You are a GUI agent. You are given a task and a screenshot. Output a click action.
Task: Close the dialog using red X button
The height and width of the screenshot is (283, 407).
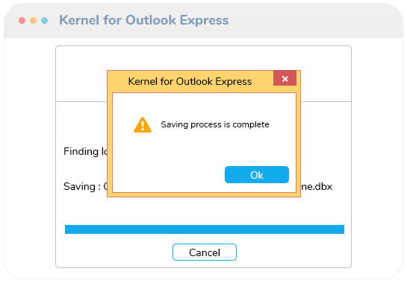pyautogui.click(x=285, y=78)
